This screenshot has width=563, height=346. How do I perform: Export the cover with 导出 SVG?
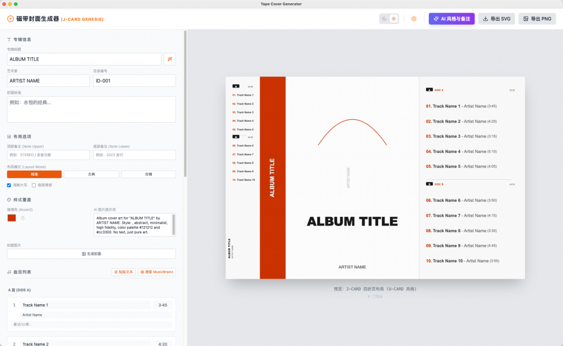click(496, 19)
